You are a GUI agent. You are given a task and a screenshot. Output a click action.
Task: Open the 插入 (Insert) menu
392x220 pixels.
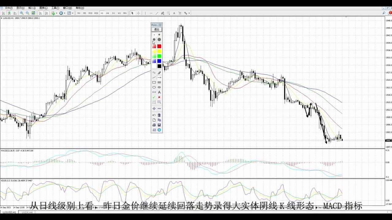click(x=32, y=8)
